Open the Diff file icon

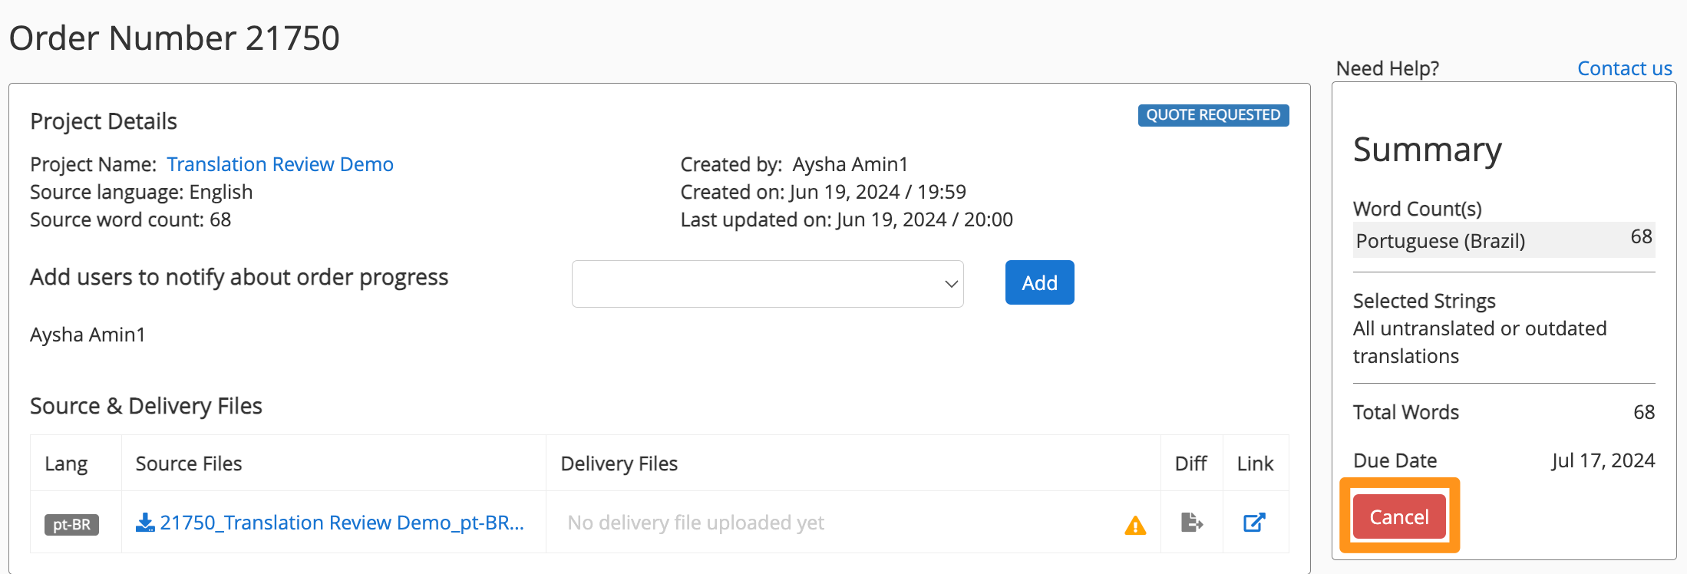1191,523
